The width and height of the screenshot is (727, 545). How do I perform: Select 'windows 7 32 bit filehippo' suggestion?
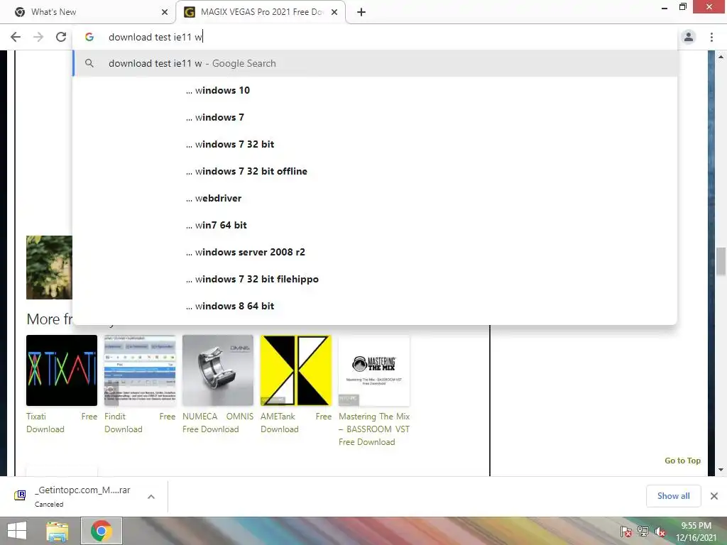click(375, 279)
